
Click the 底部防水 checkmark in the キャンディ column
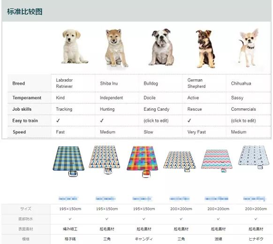144,219
